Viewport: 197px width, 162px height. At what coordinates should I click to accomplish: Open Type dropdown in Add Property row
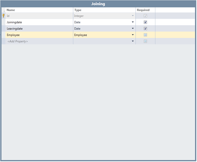pyautogui.click(x=133, y=41)
